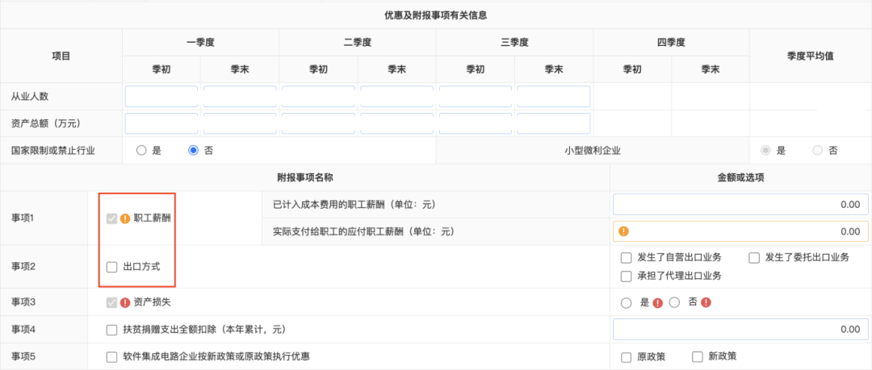This screenshot has height=370, width=872.
Task: Click orange warning icon in 实际支付给职工的应付职工薪酬 field
Action: (x=623, y=231)
